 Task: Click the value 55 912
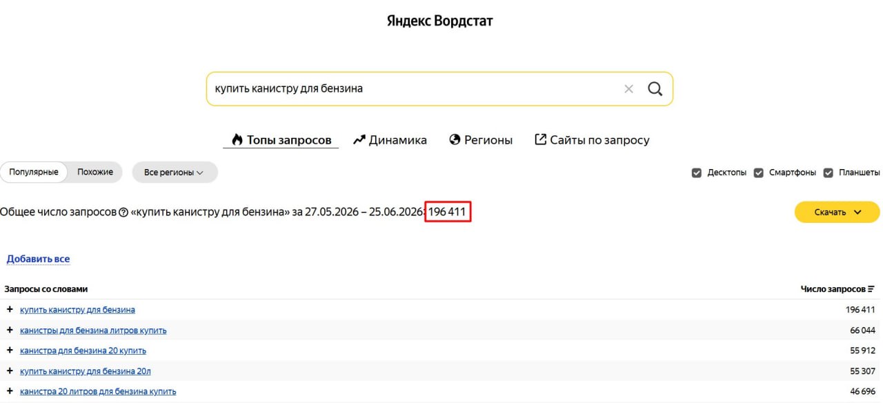[x=862, y=351]
